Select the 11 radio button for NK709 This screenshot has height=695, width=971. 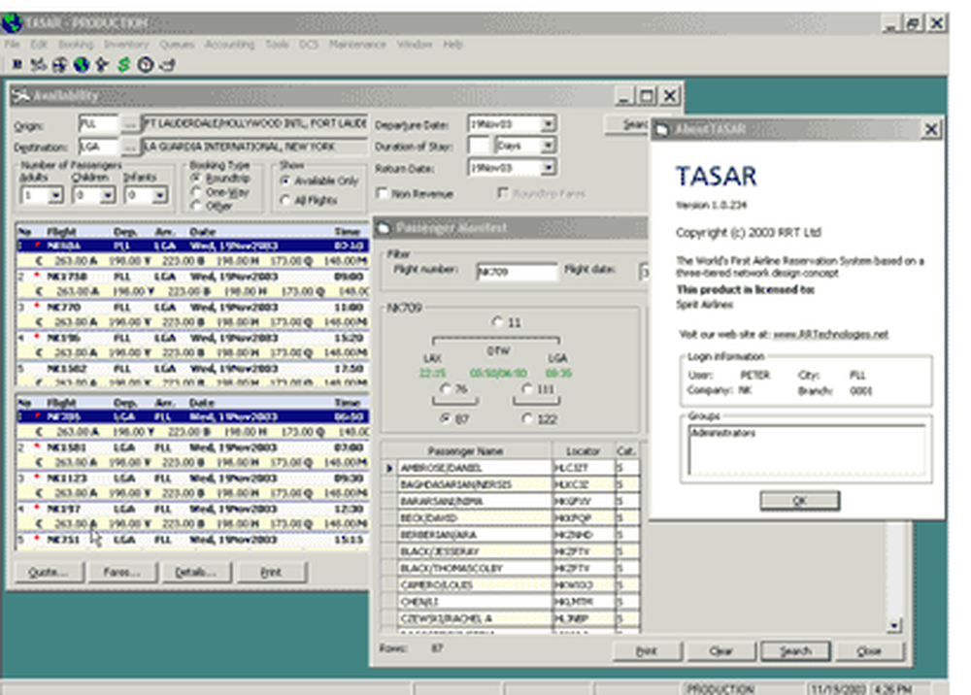tap(496, 322)
